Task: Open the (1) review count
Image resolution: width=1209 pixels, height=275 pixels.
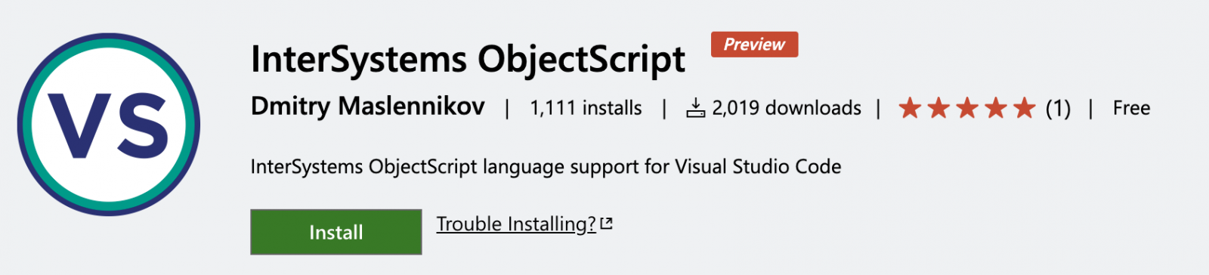Action: (x=1058, y=109)
